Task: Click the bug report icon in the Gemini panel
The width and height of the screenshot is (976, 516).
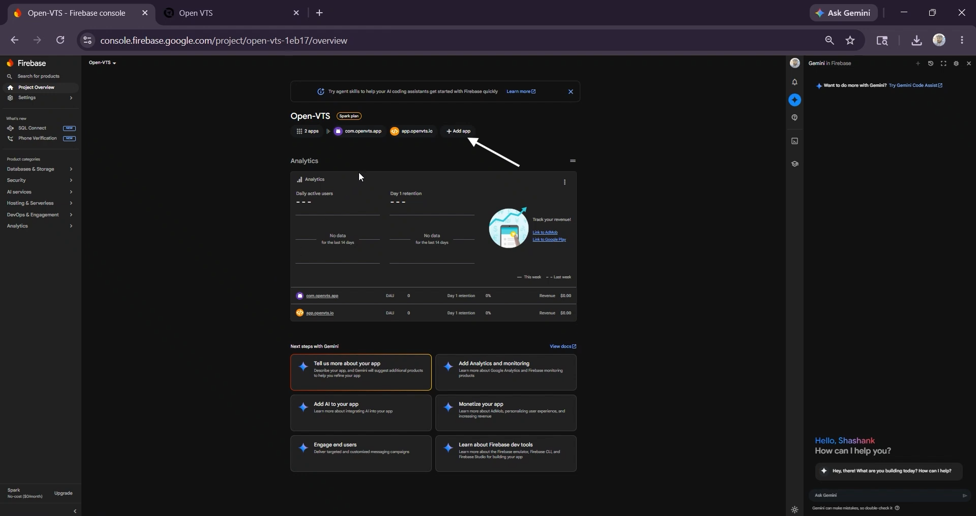Action: [x=956, y=63]
